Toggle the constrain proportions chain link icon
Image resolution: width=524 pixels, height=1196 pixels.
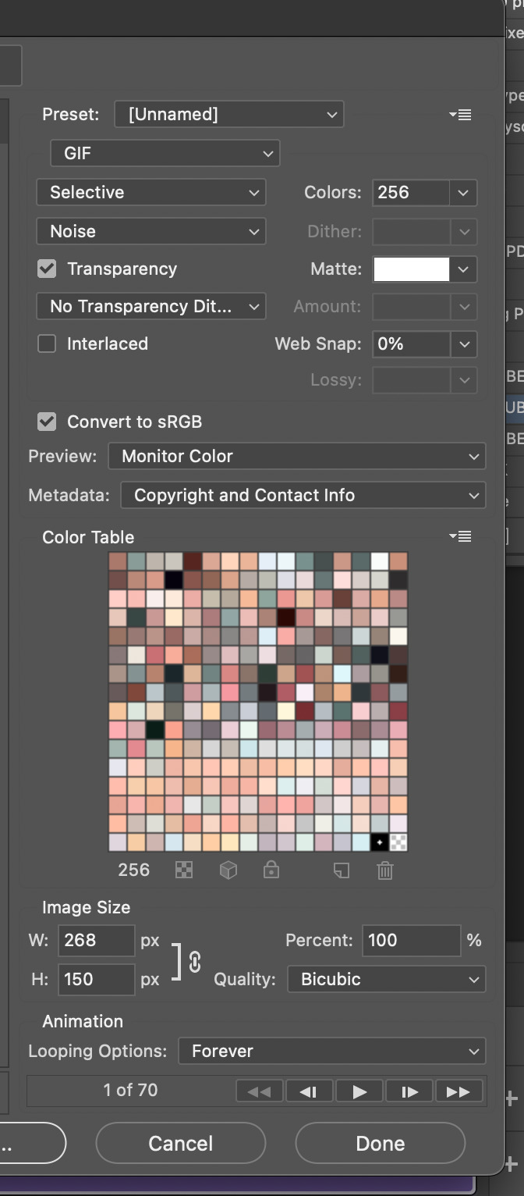coord(195,961)
